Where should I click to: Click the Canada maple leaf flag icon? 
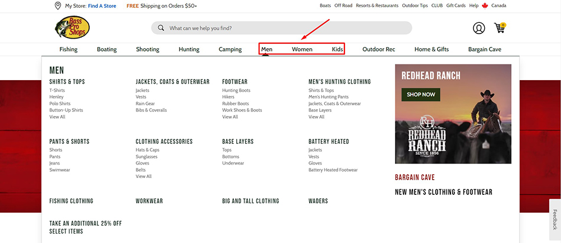click(485, 6)
